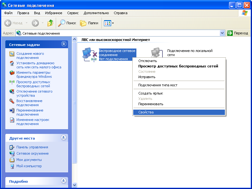Screen dimensions: 252x189
Task: Click the disable network device globe icon
Action: pyautogui.click(x=12, y=92)
